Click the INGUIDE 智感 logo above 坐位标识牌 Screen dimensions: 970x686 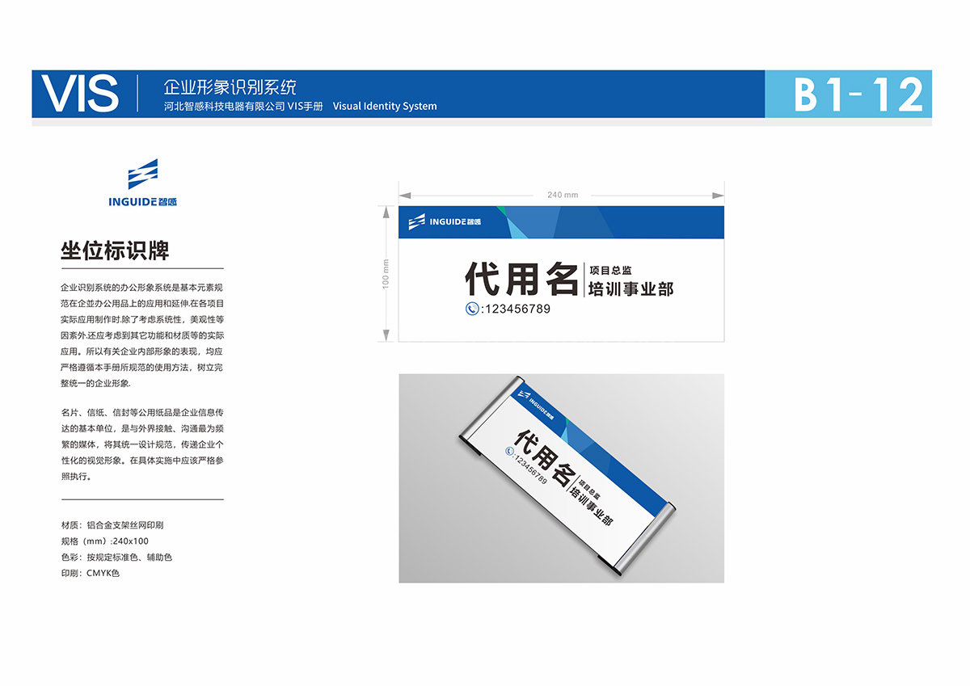tap(143, 184)
